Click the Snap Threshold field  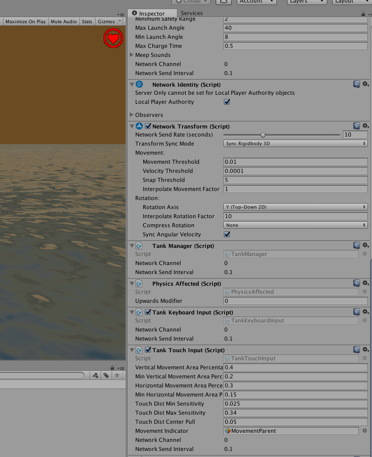[x=295, y=180]
